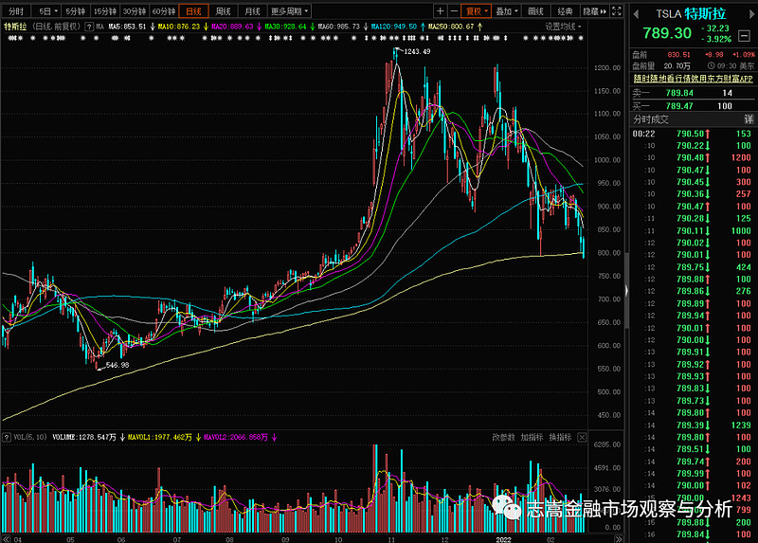Toggle the 画线 drawing mode
758x543 pixels.
[x=535, y=10]
